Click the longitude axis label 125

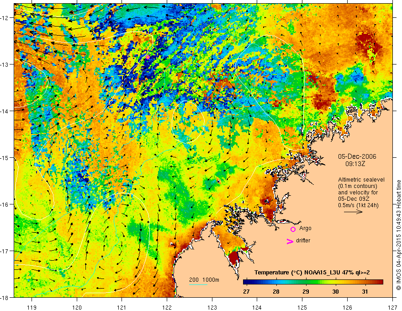click(x=302, y=307)
